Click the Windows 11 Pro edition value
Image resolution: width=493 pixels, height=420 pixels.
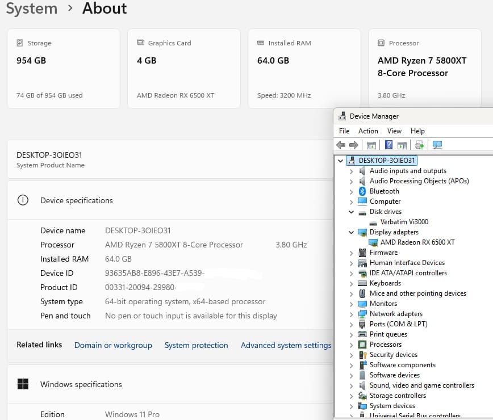pos(132,414)
